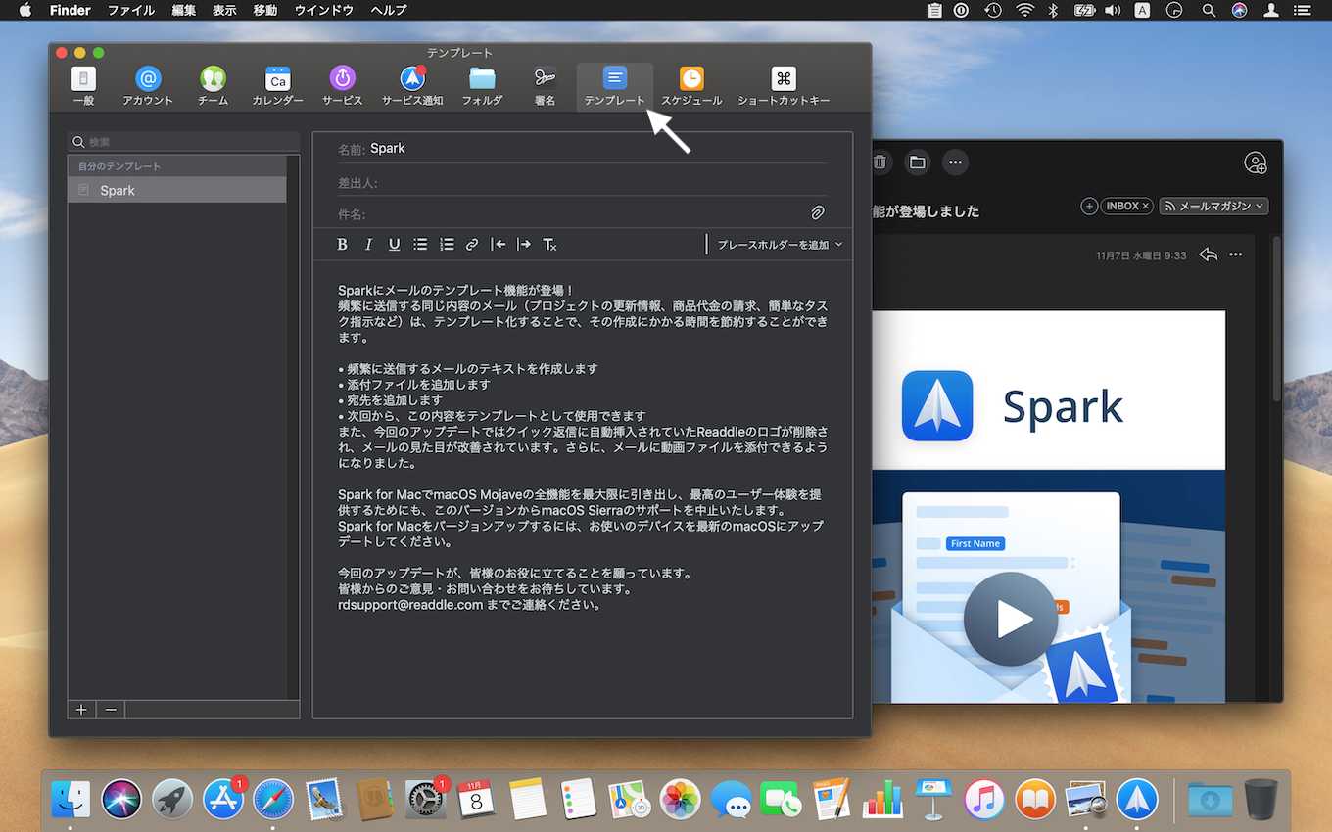The height and width of the screenshot is (832, 1332).
Task: Click the rdsupport@readdle.com address in the body
Action: (410, 605)
